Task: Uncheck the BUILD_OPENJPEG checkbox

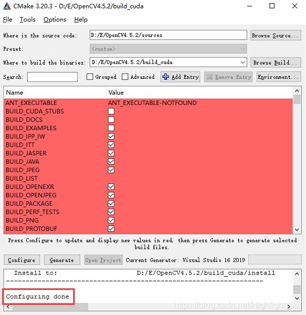Action: point(111,195)
